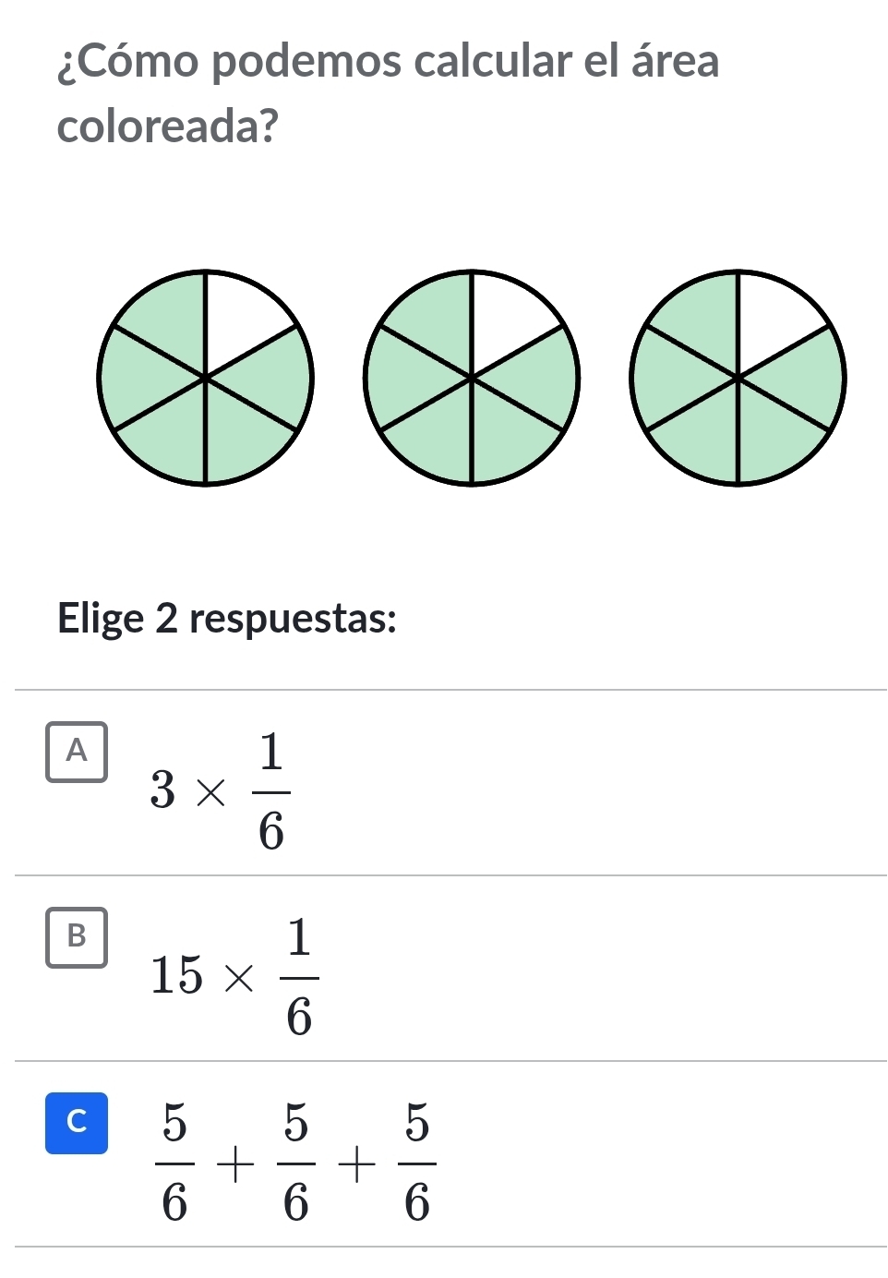Click the Elige 2 respuestas label
This screenshot has height=1278, width=888.
[x=227, y=619]
